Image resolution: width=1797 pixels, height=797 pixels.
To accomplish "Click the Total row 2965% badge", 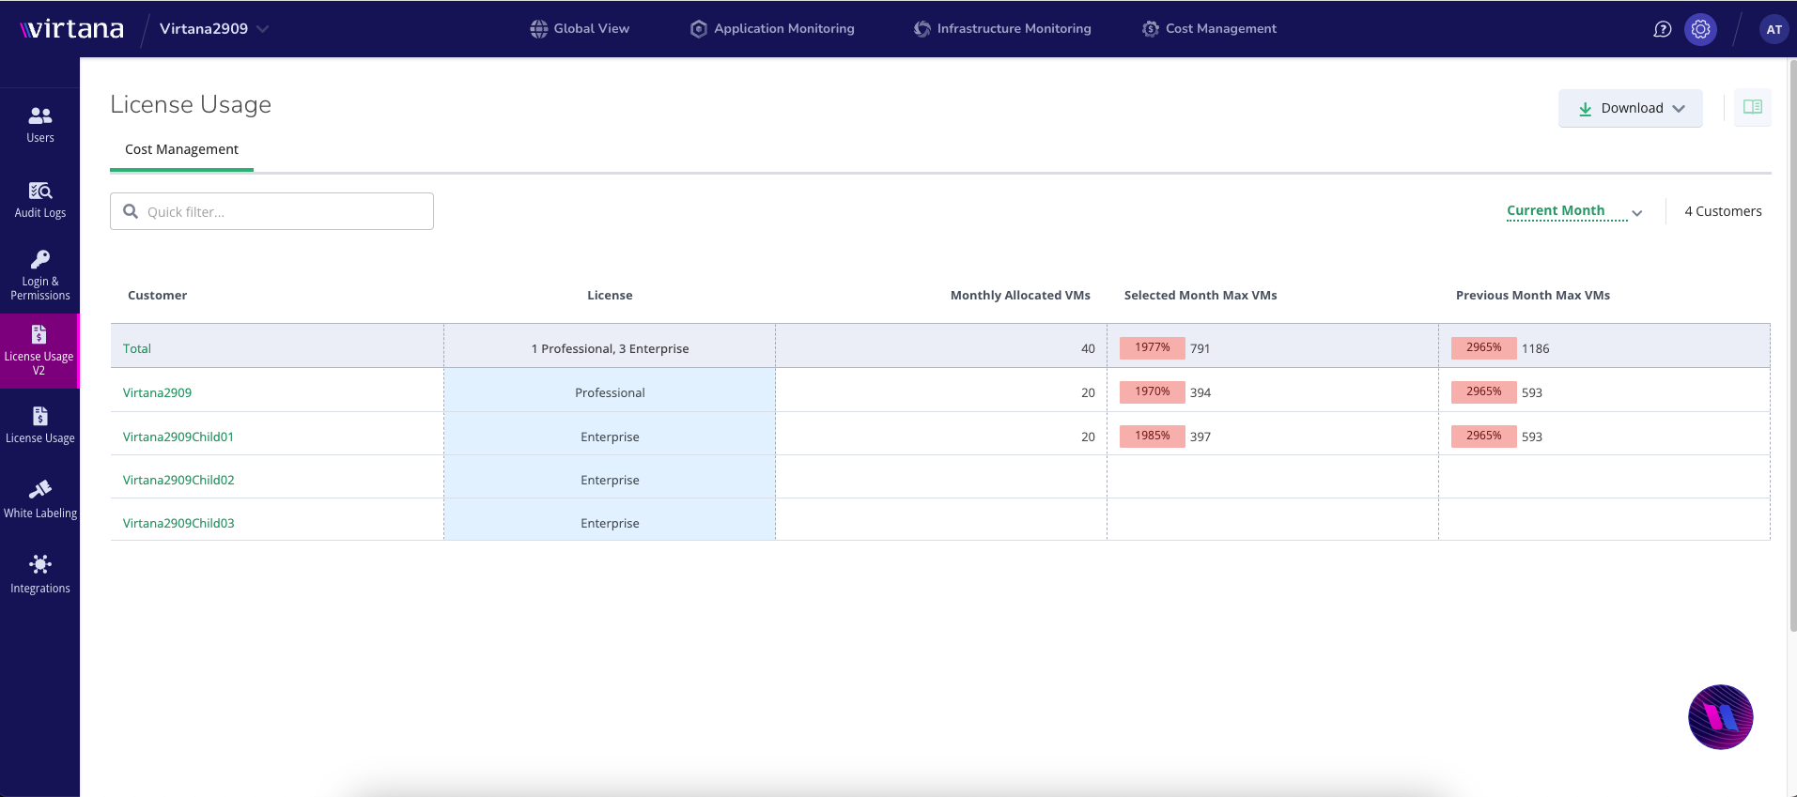I will 1483,347.
